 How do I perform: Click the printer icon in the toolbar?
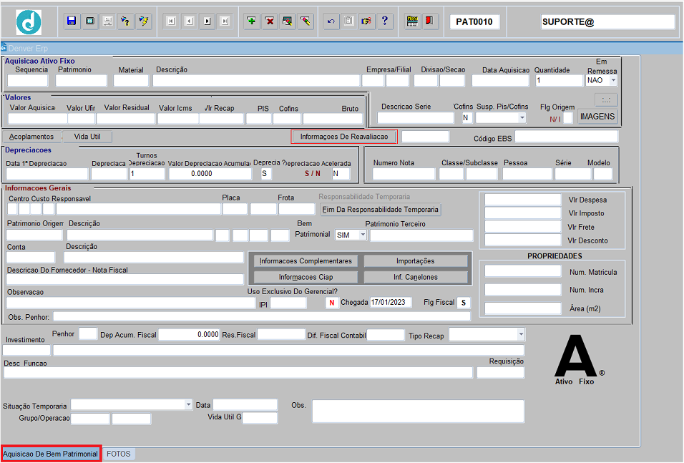[108, 21]
